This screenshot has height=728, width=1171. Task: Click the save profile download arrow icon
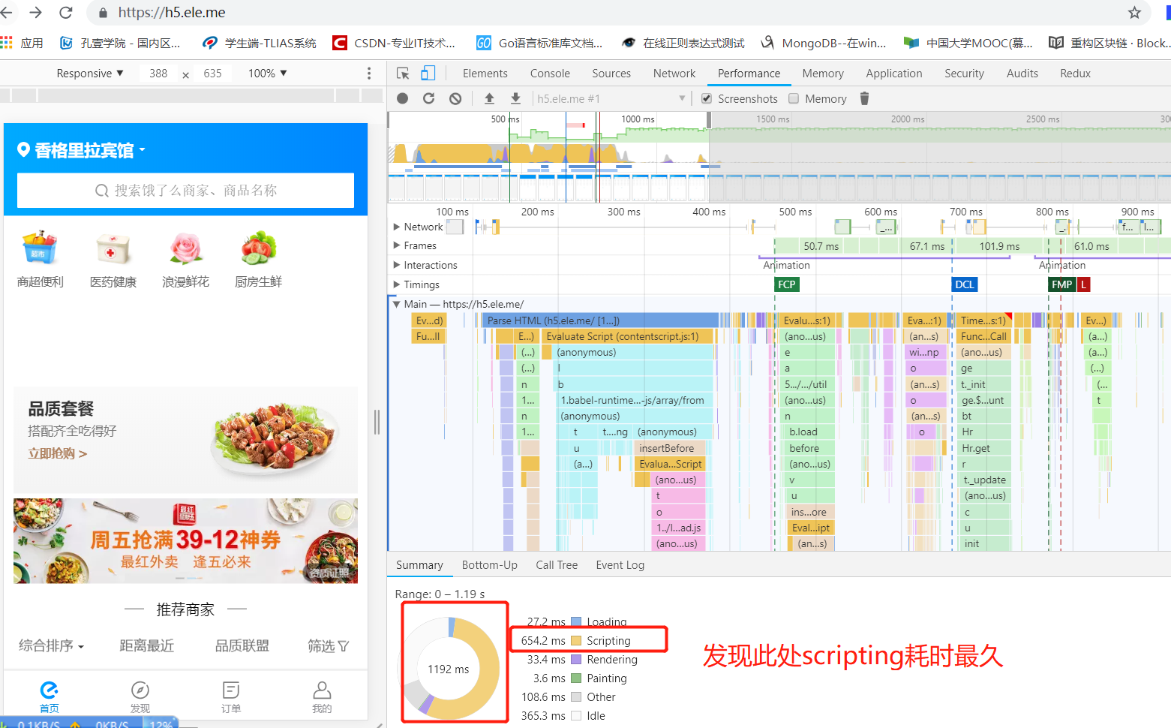pos(515,98)
